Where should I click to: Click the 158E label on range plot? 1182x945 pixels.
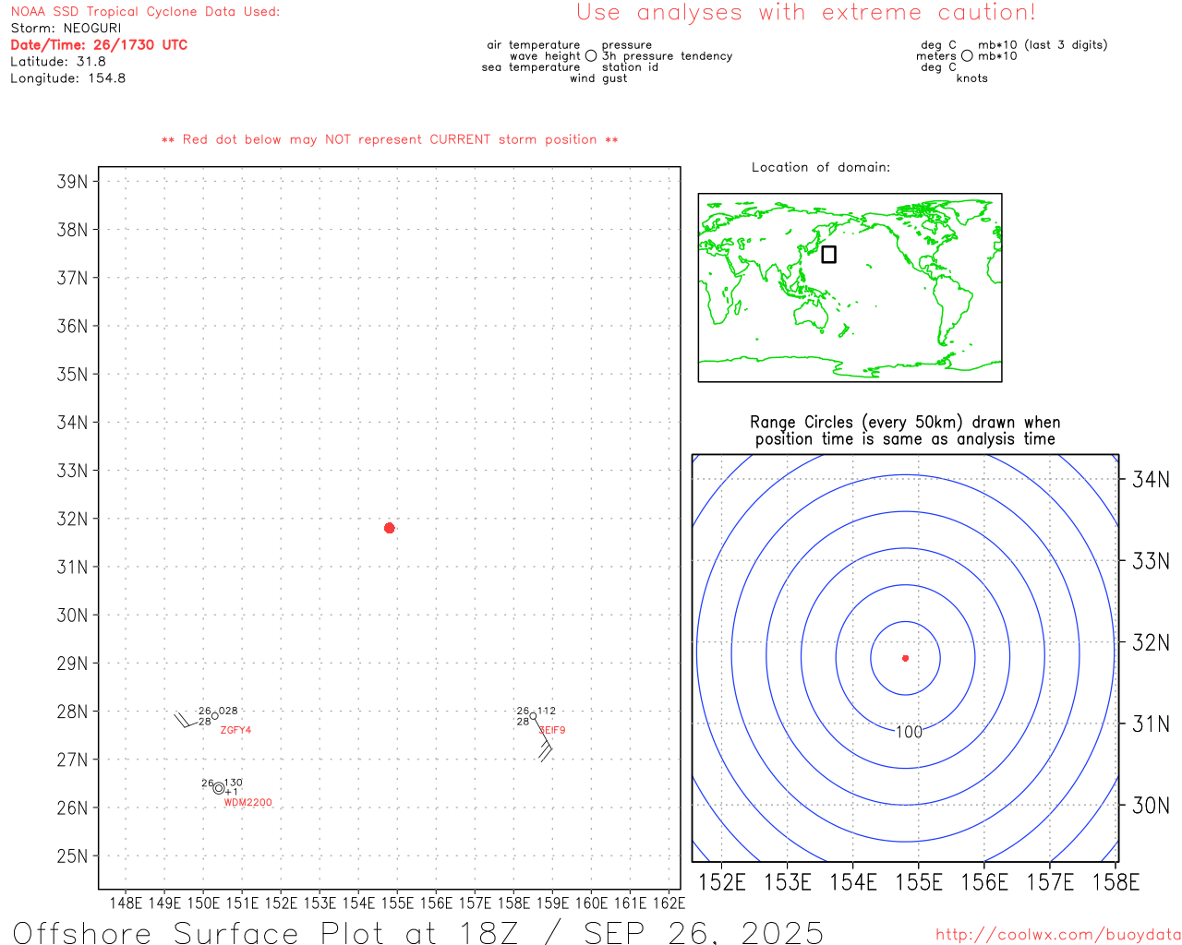pyautogui.click(x=1116, y=882)
